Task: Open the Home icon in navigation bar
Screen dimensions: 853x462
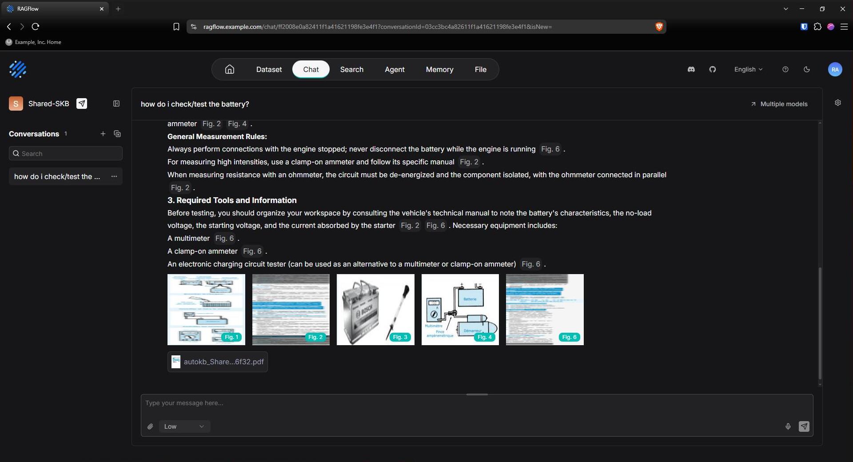Action: point(230,69)
